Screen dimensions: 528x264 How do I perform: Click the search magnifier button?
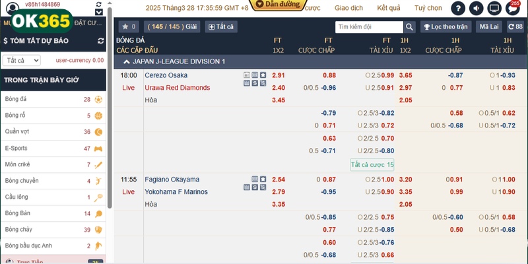tap(409, 27)
